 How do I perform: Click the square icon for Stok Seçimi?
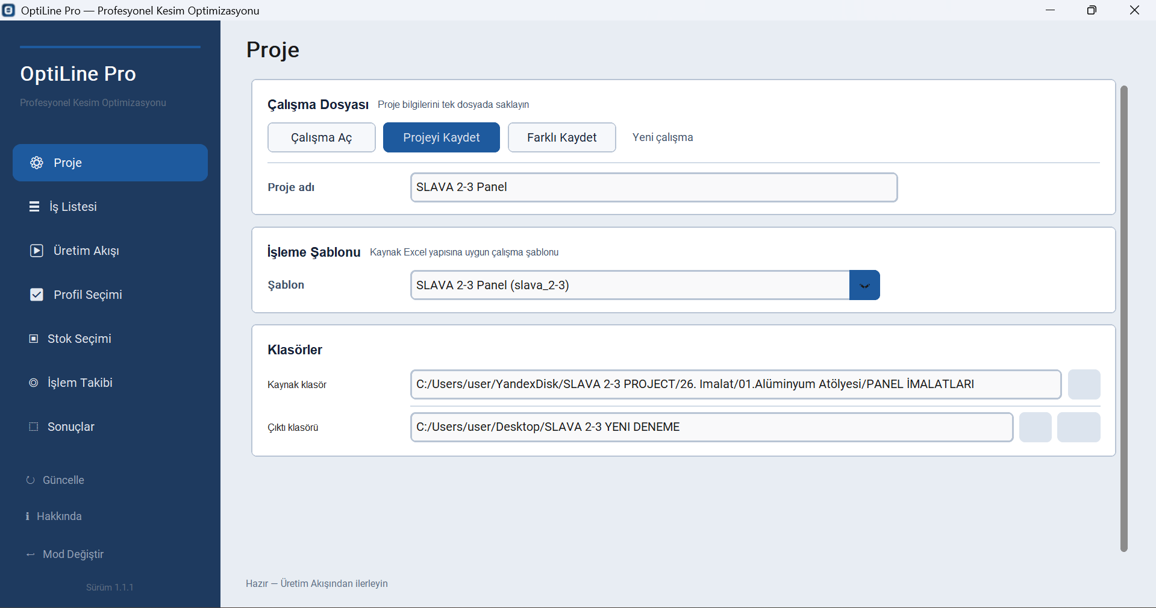point(34,339)
